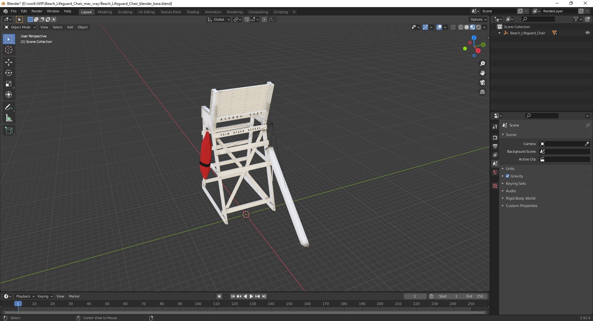
Task: Toggle proportional editing
Action: 264,19
